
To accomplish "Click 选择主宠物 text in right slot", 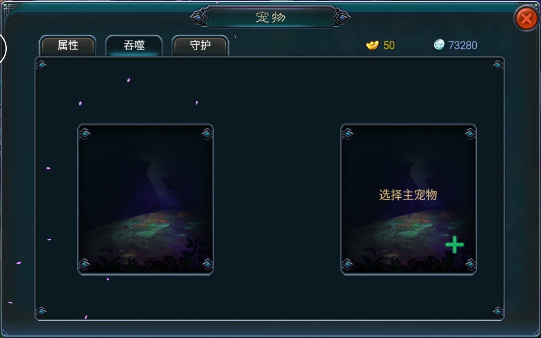I will tap(408, 195).
